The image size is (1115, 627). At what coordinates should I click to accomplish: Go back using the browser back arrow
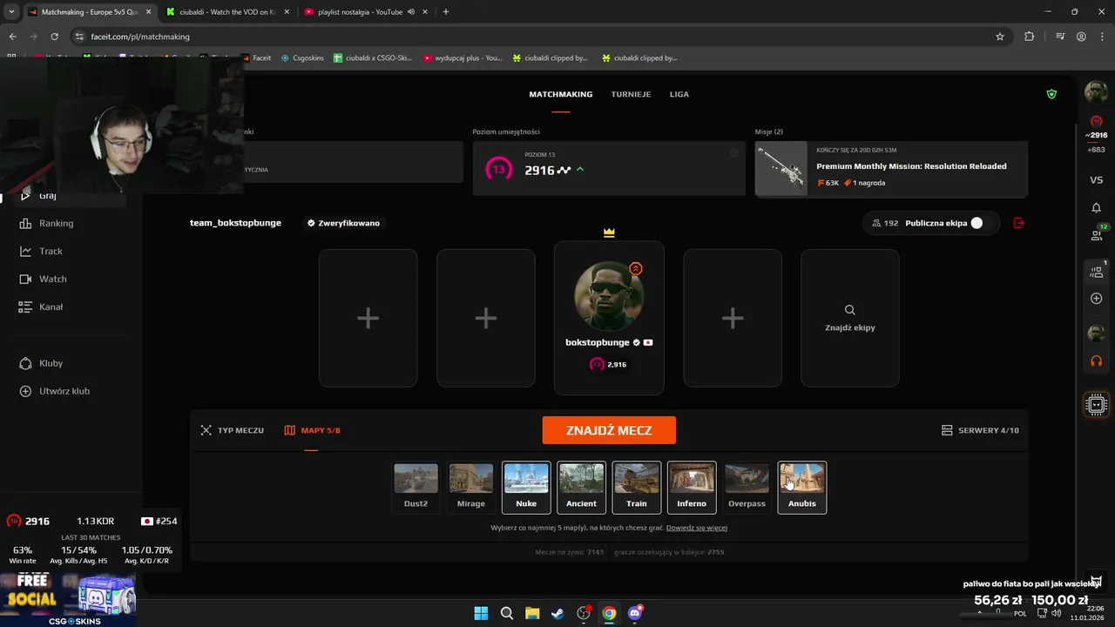pos(12,37)
